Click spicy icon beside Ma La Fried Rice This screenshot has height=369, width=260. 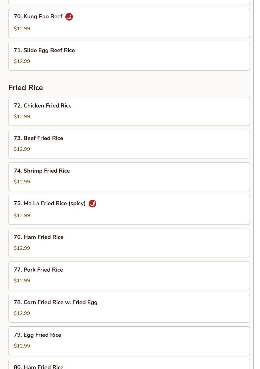click(92, 204)
